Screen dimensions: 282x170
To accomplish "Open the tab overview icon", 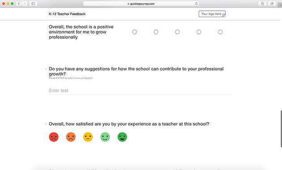I will 272,4.
